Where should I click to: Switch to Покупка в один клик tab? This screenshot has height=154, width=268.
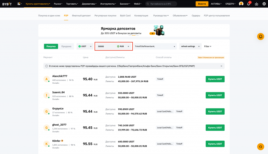pos(49,15)
